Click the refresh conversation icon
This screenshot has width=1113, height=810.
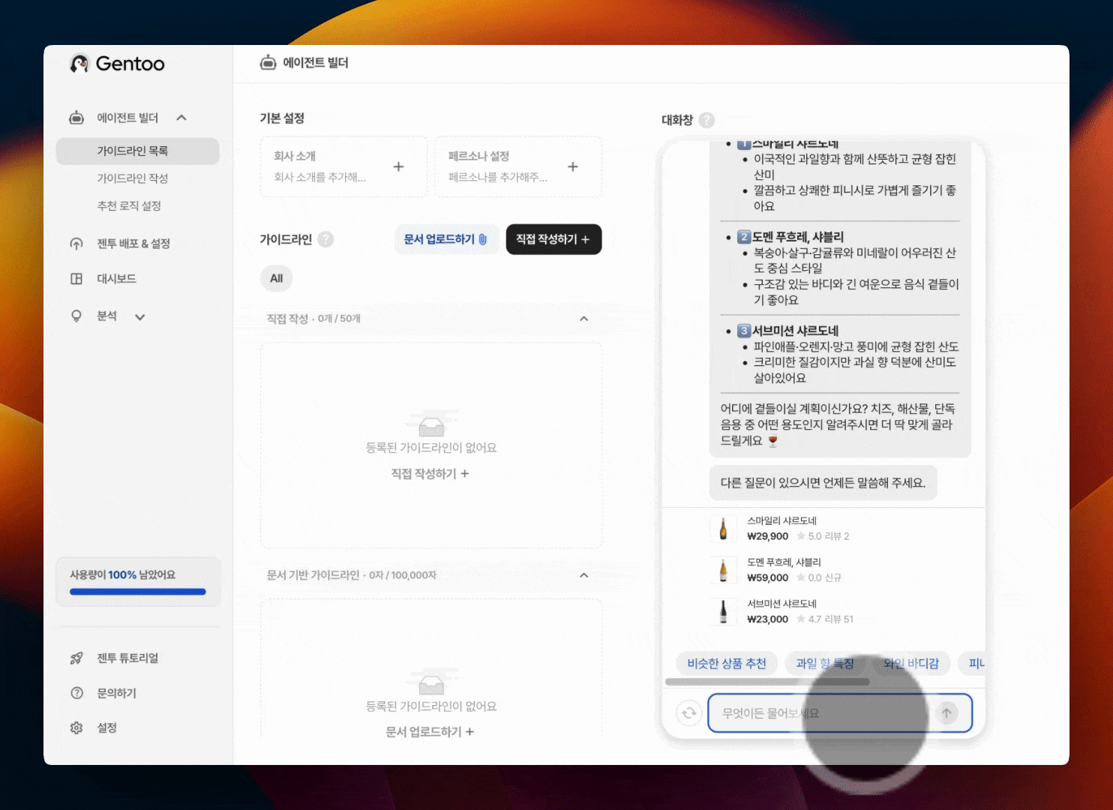pyautogui.click(x=688, y=712)
